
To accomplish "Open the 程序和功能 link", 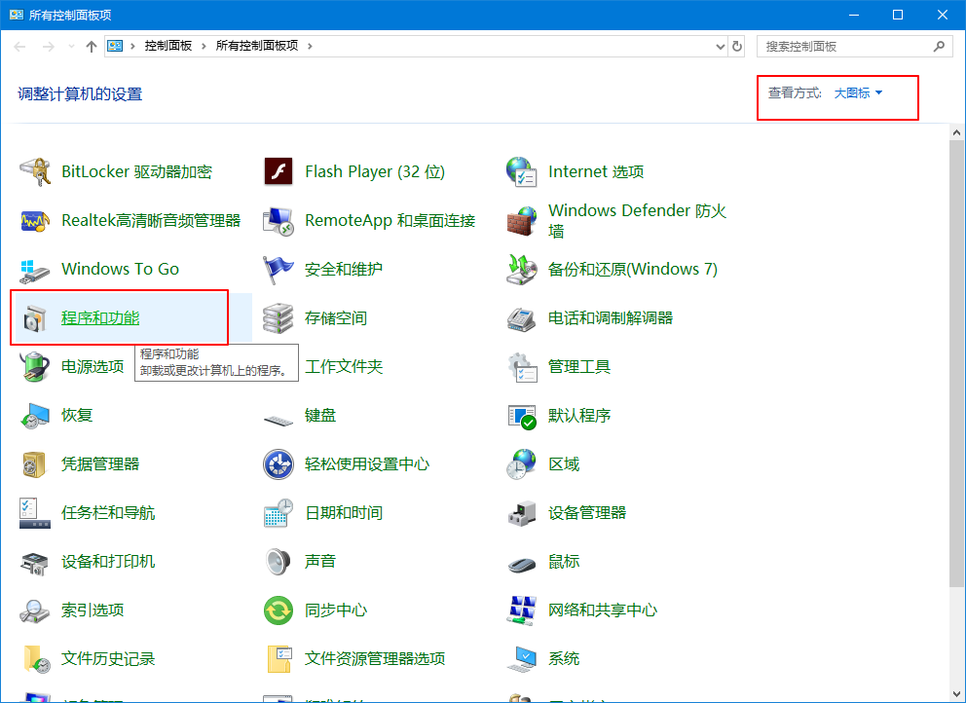I will point(100,318).
